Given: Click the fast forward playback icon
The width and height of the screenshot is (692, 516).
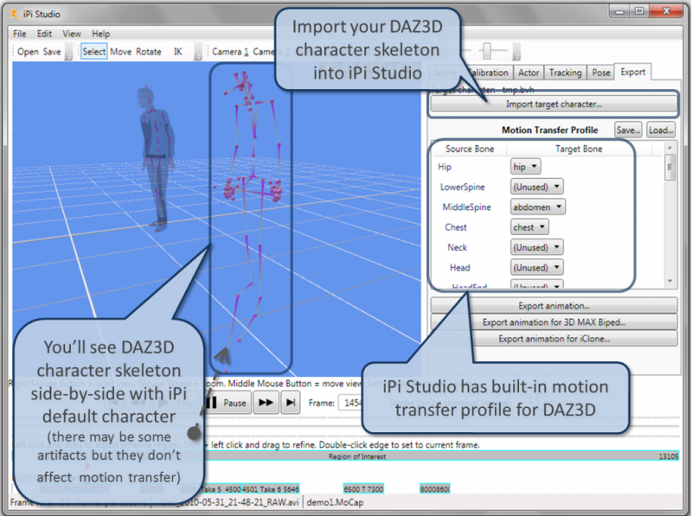Looking at the screenshot, I should (266, 403).
